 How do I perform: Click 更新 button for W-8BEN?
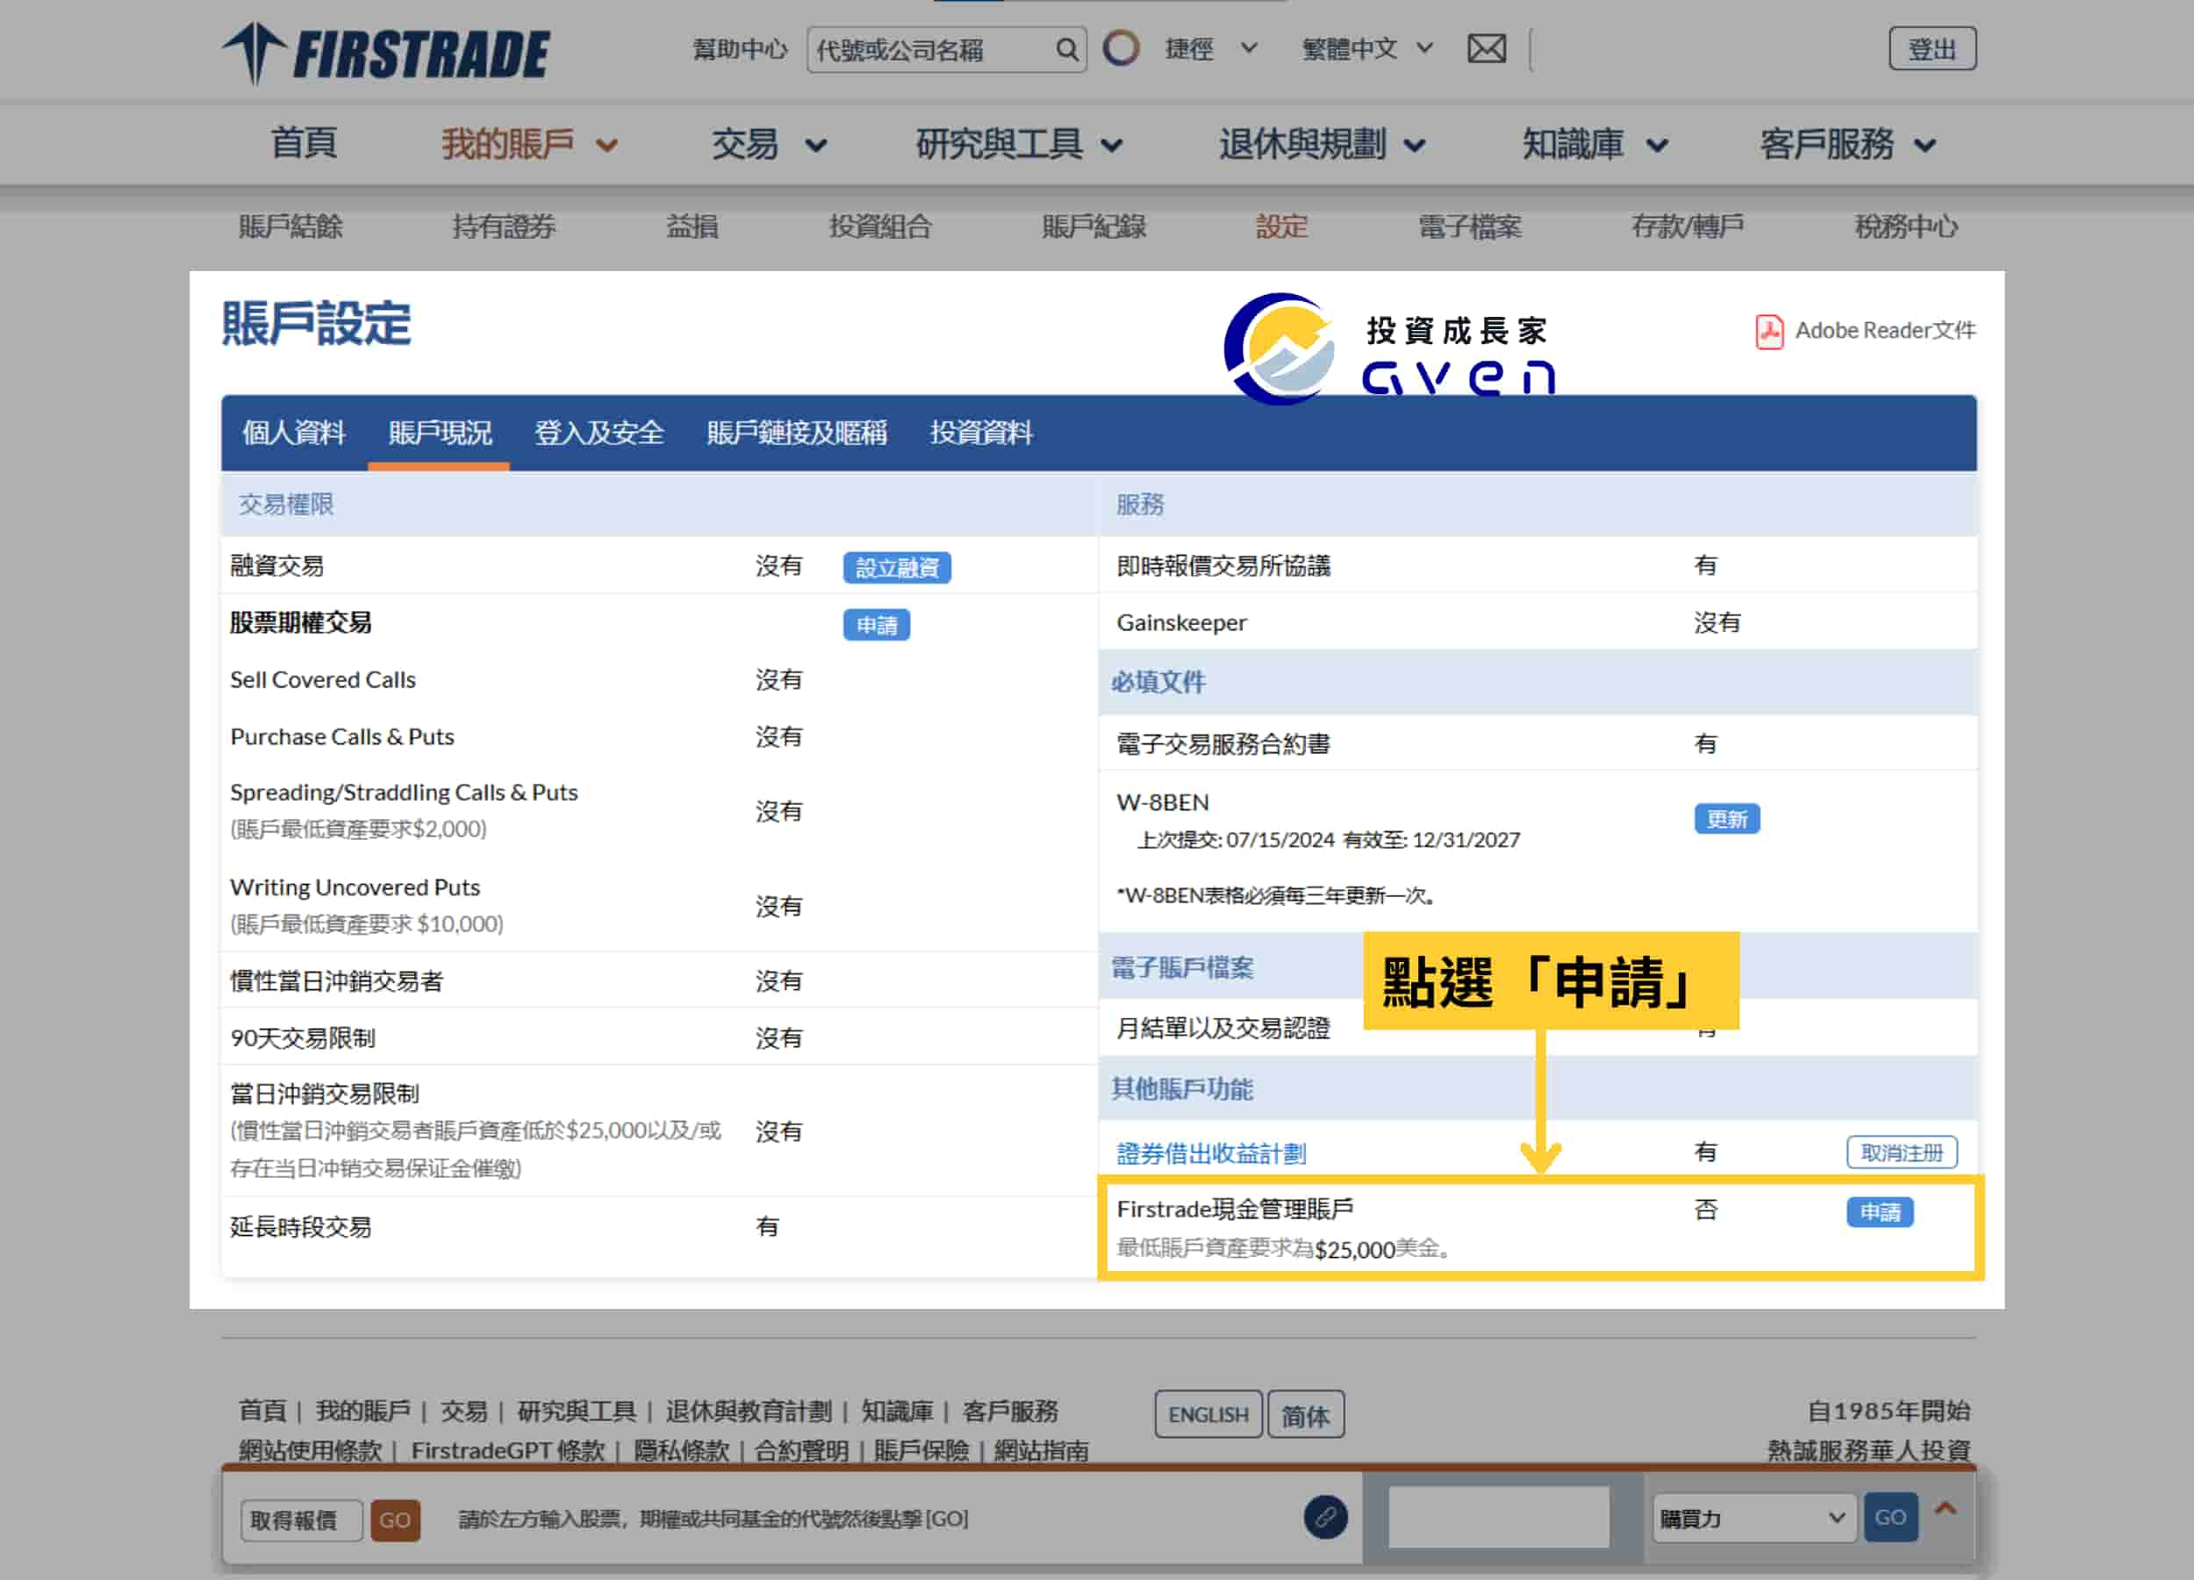[x=1727, y=820]
